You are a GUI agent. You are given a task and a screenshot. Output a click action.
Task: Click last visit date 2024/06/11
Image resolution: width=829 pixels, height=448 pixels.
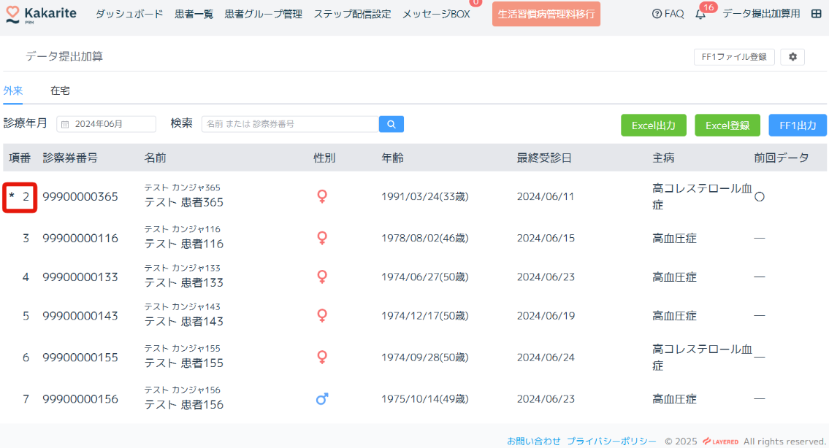click(x=546, y=196)
